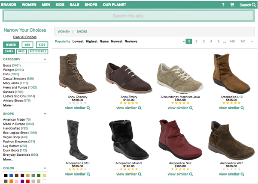Open the shopping cart icon
Screen dimensions: 258x184
pyautogui.click(x=232, y=5)
